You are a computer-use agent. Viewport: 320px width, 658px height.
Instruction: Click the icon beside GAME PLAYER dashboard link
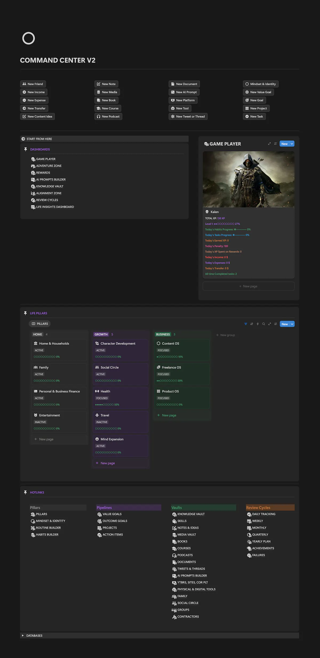[33, 159]
